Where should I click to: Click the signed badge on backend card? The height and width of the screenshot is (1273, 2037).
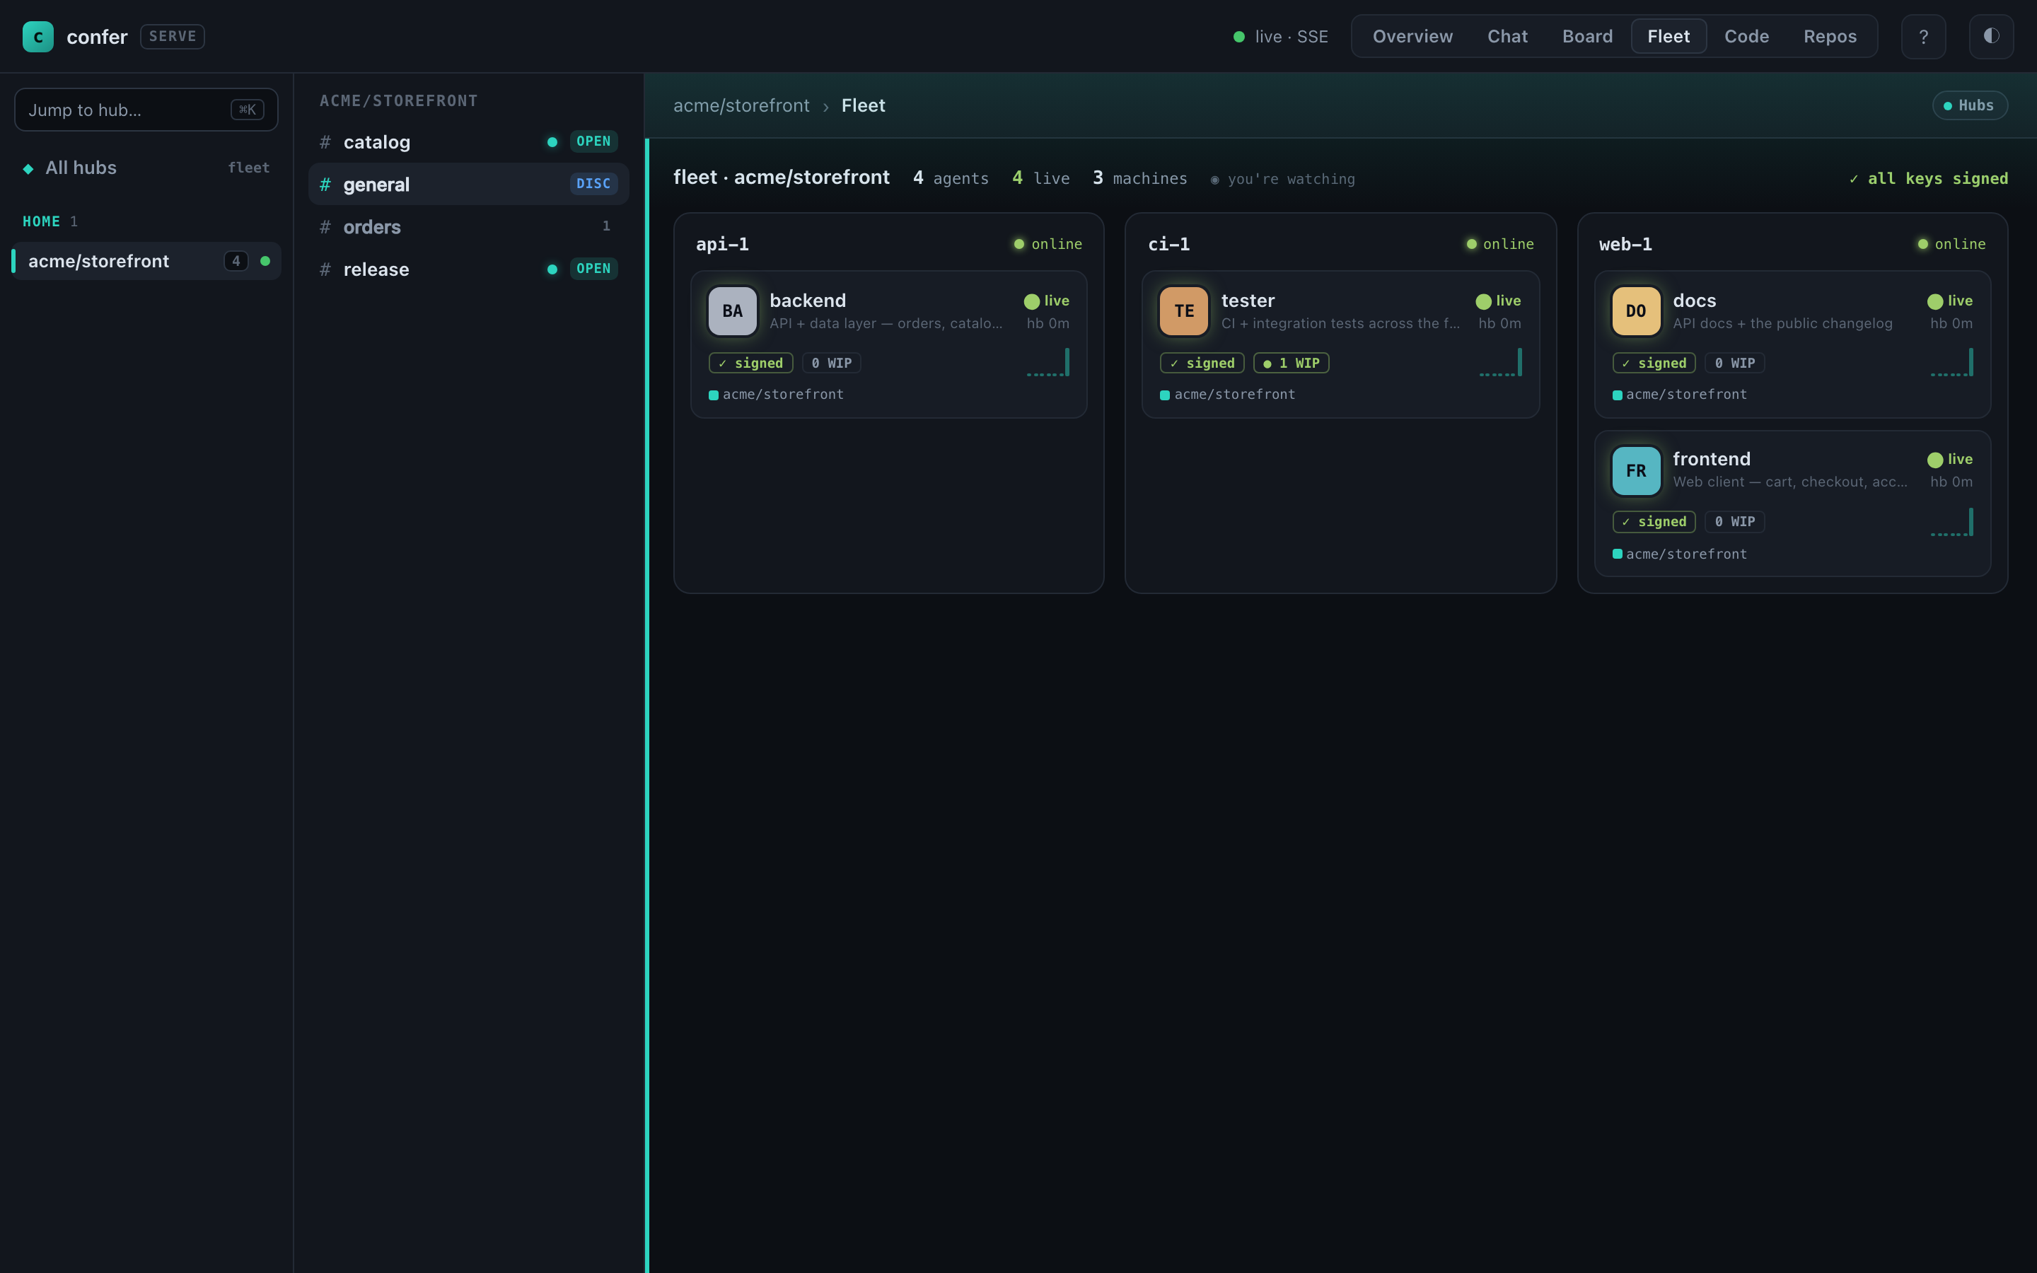(750, 363)
